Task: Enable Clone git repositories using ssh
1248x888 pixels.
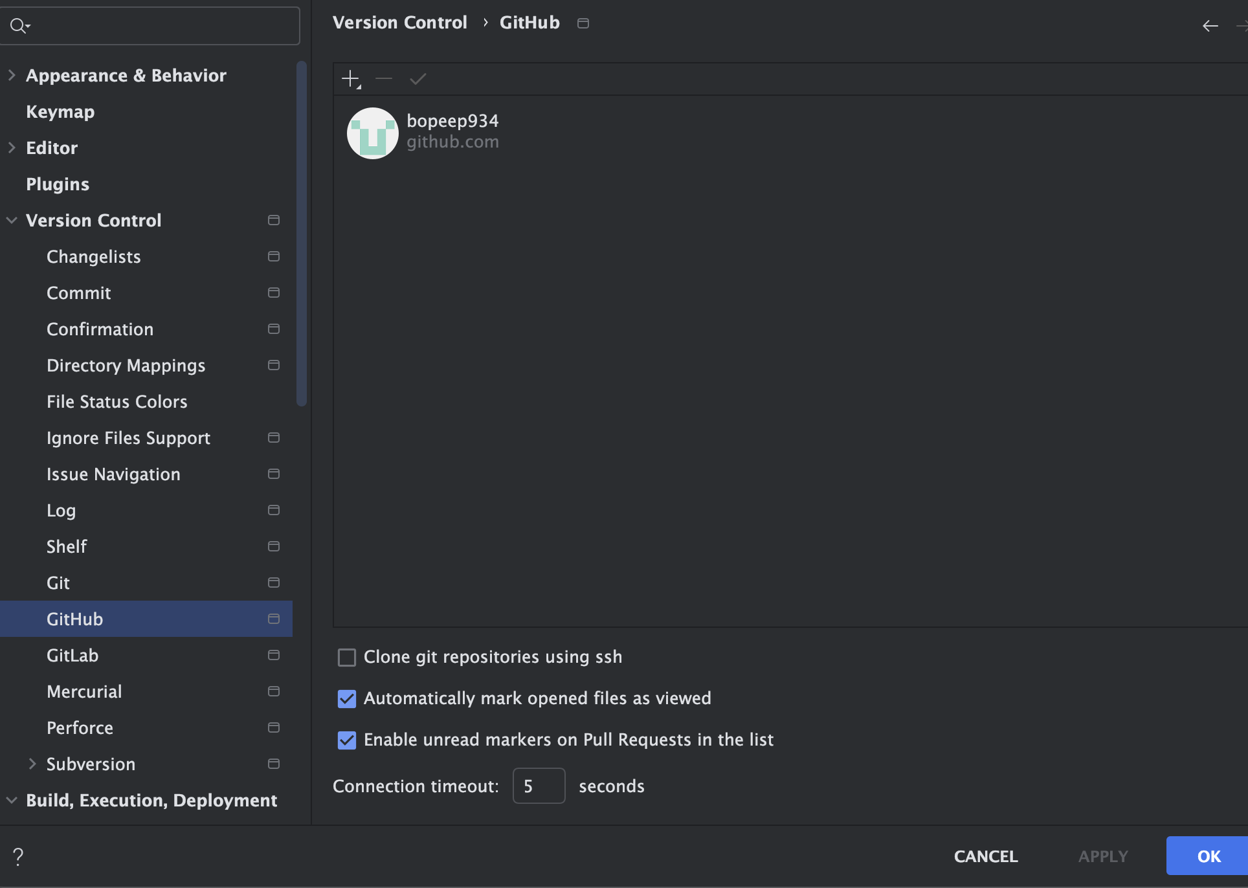Action: (347, 658)
